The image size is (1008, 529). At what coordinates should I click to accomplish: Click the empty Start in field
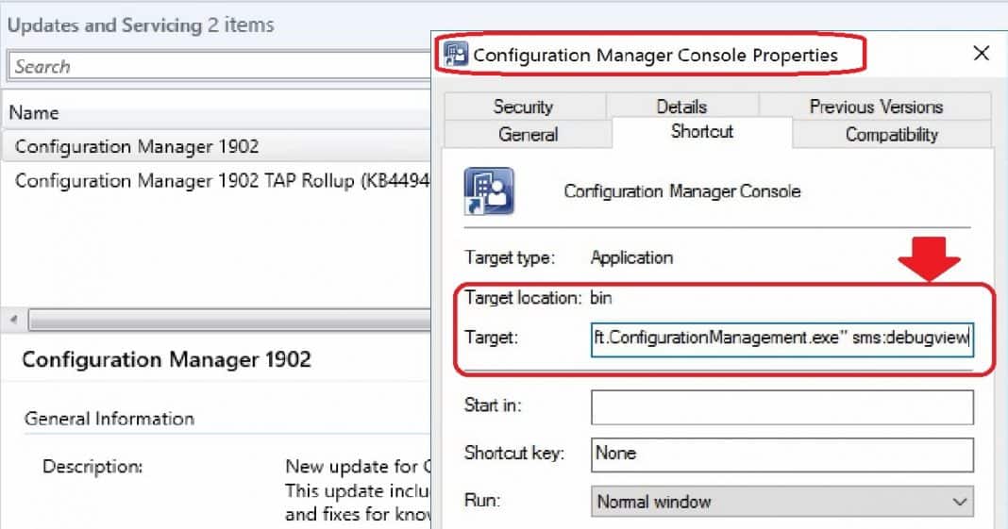[x=782, y=407]
